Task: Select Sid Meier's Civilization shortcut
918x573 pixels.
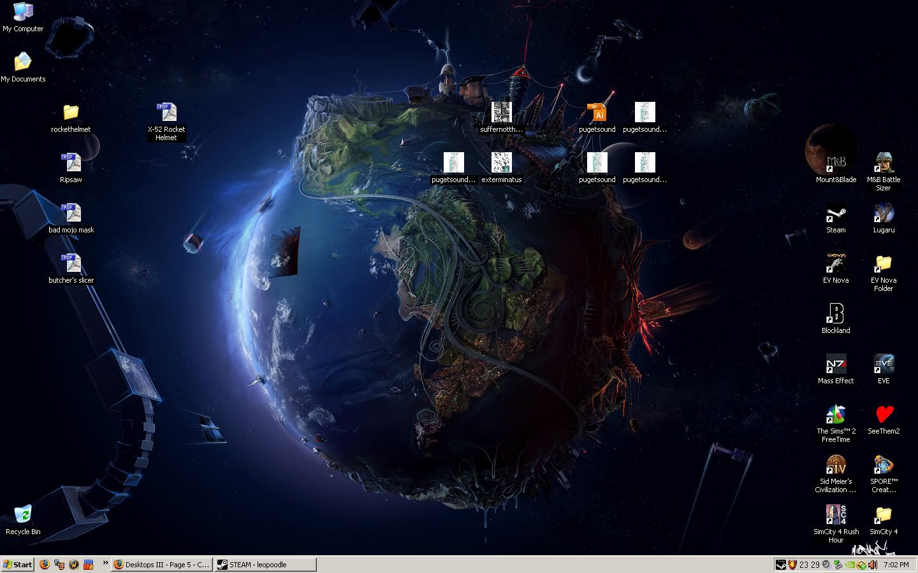Action: [x=836, y=474]
